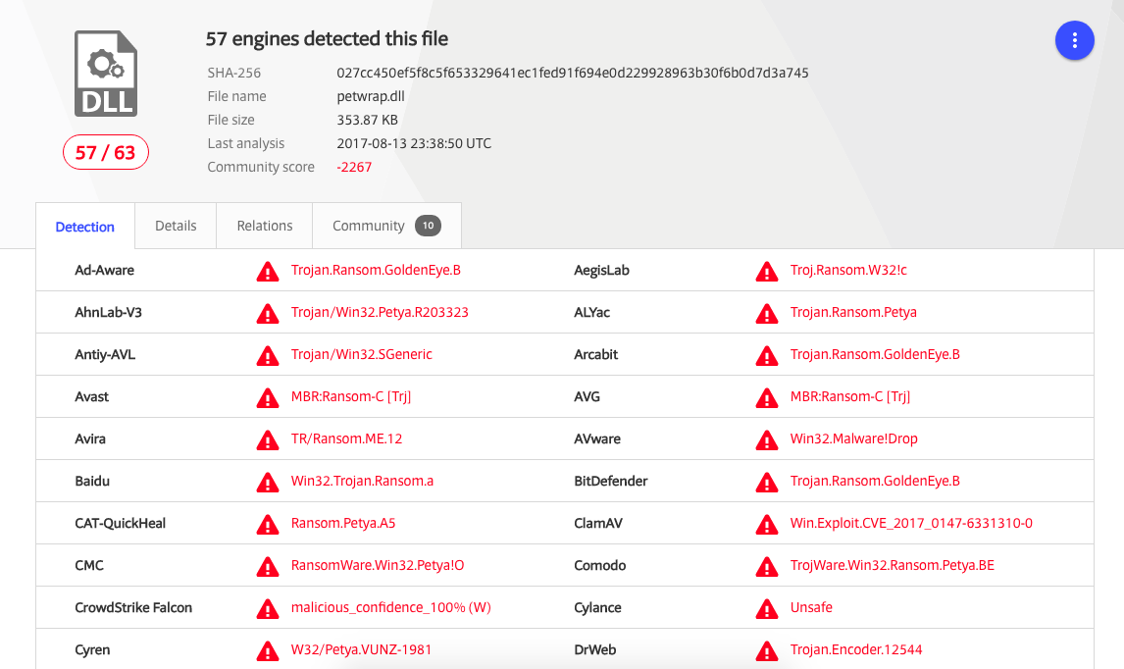
Task: Click the Community comment count badge 10
Action: [x=428, y=226]
